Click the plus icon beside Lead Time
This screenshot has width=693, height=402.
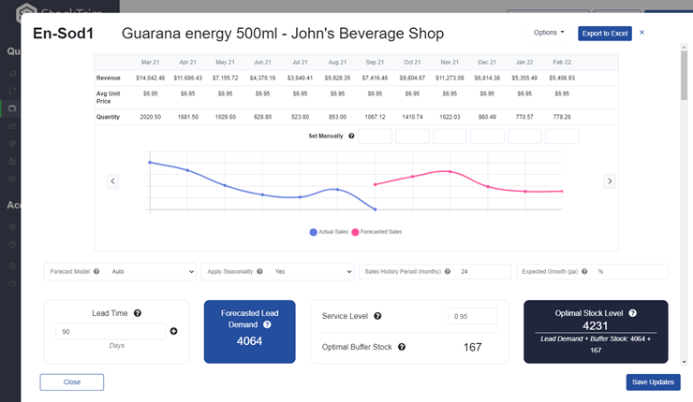(x=173, y=331)
